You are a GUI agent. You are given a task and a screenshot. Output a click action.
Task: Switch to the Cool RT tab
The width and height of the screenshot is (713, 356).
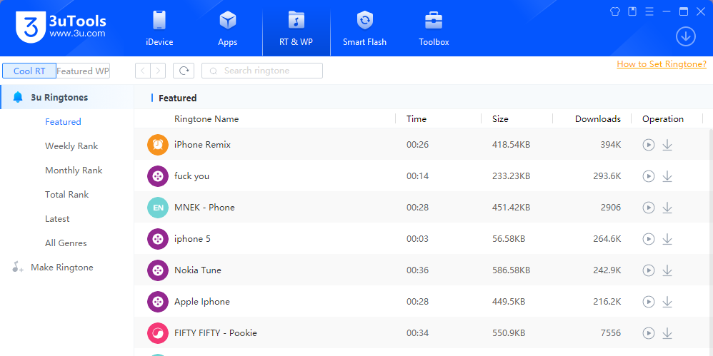coord(29,71)
